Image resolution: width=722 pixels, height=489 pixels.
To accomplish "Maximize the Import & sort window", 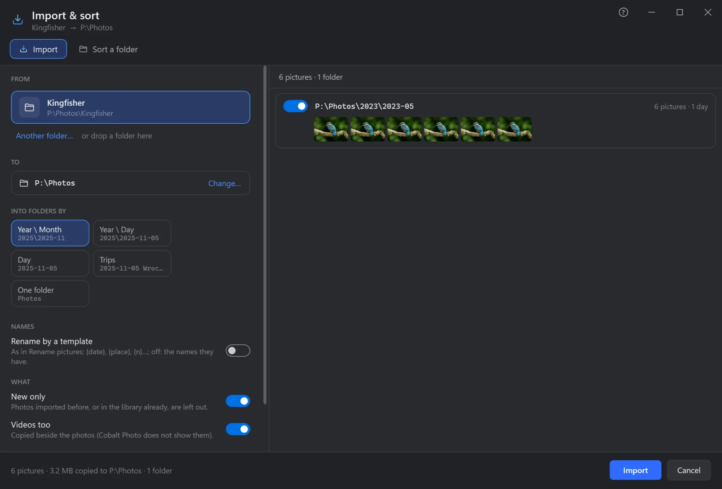I will pyautogui.click(x=680, y=13).
